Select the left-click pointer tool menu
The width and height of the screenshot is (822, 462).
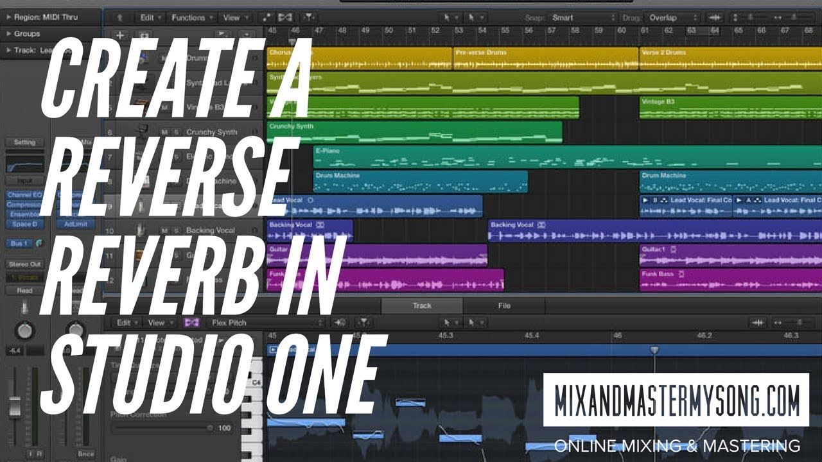450,17
